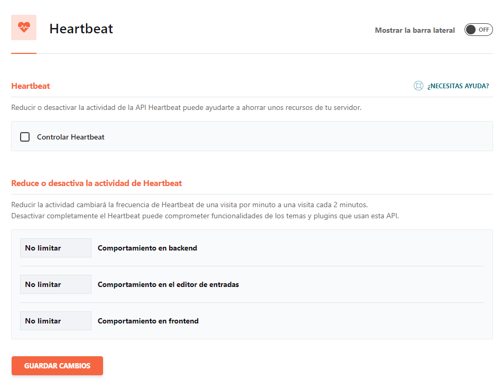Click the Heartbeat heart-pulse icon
Image resolution: width=502 pixels, height=389 pixels.
pos(24,27)
